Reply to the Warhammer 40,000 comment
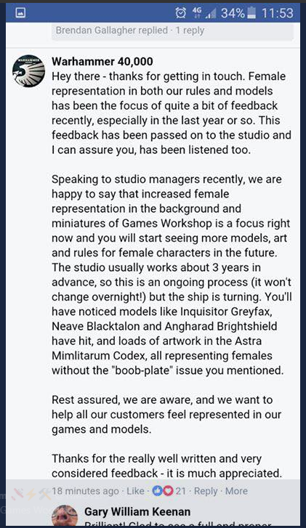The width and height of the screenshot is (306, 528). tap(206, 491)
